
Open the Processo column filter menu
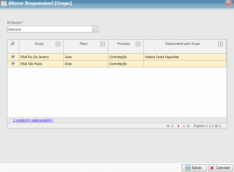pyautogui.click(x=138, y=44)
